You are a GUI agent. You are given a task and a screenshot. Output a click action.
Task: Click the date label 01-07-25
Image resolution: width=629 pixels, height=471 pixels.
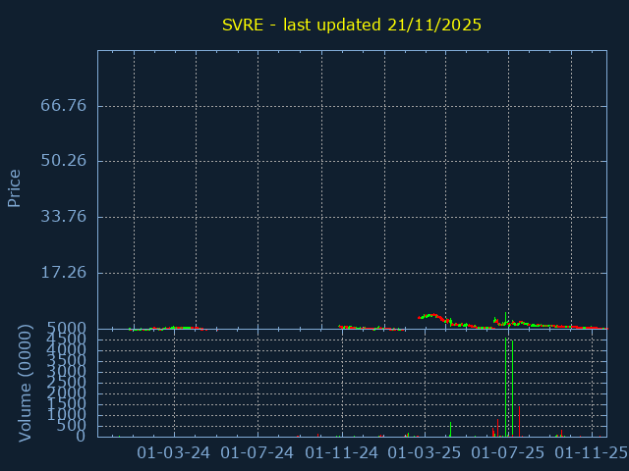[508, 453]
